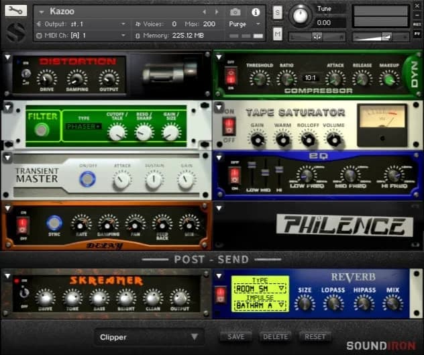Screen dimensions: 424x355
Task: Click the Reverb Impulse BATHRM A selector
Action: coord(260,305)
